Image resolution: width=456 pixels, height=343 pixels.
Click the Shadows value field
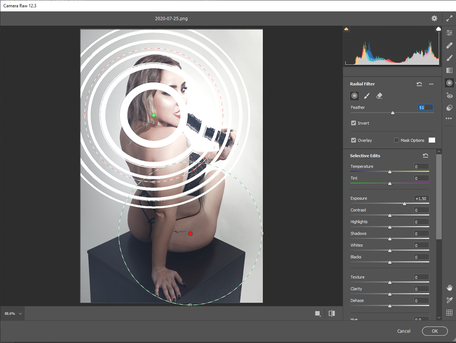[x=421, y=233]
